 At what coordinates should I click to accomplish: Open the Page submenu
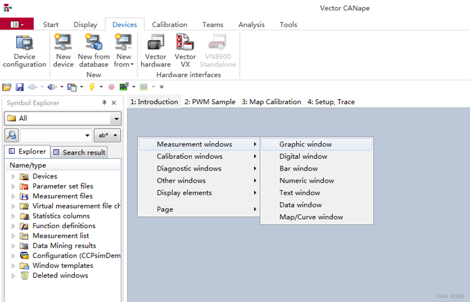click(199, 209)
